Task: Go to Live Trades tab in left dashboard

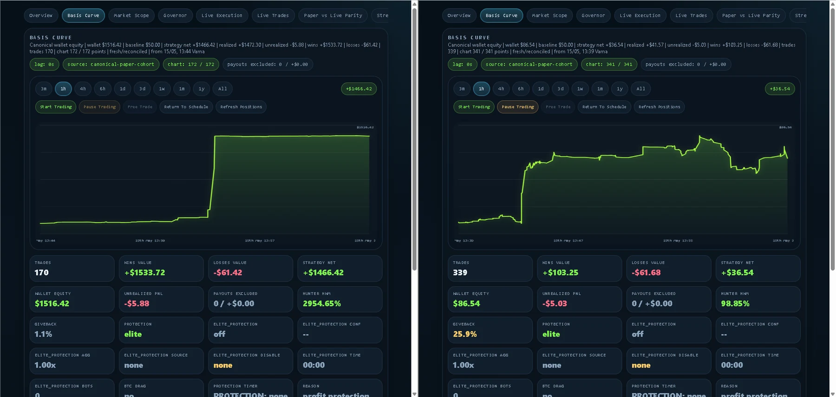Action: coord(273,15)
